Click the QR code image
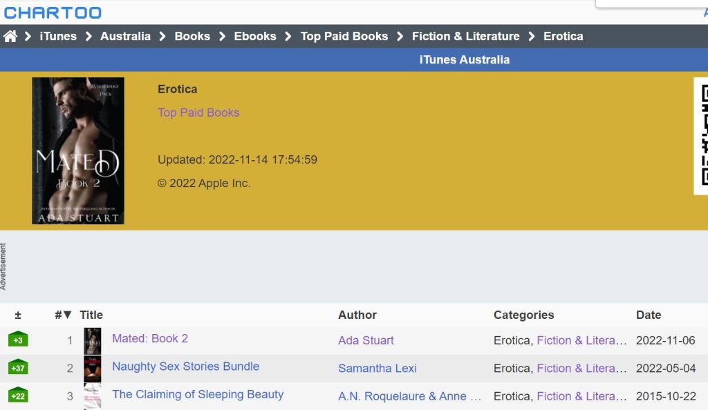Image resolution: width=708 pixels, height=410 pixels. [702, 135]
